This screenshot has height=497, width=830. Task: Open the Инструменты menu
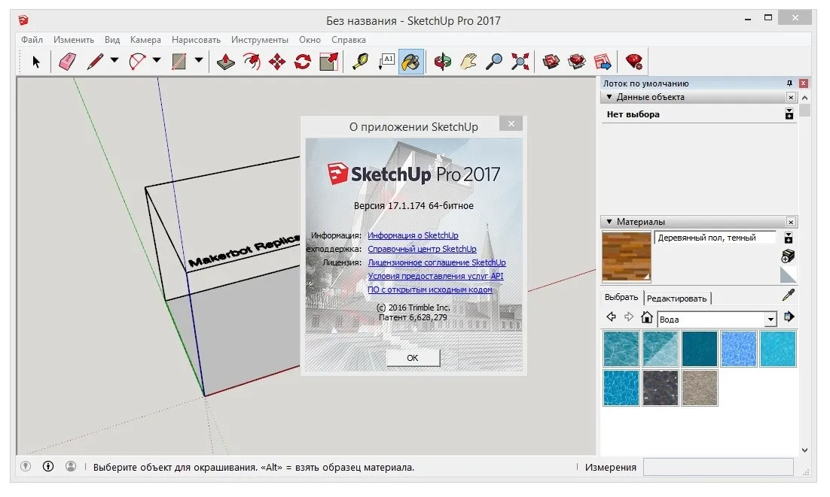pyautogui.click(x=259, y=40)
